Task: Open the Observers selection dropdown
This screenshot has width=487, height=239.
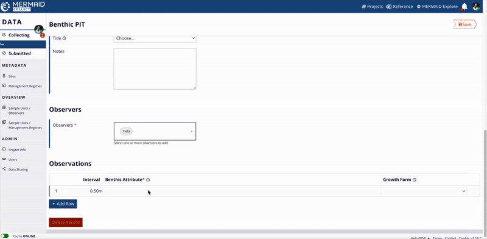Action: pos(155,131)
